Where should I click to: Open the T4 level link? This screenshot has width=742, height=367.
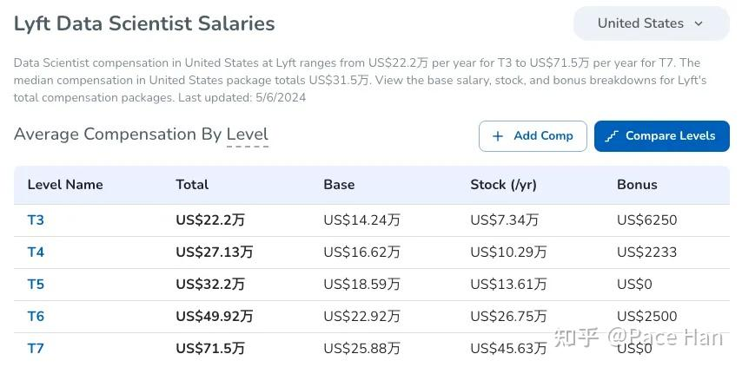click(36, 252)
